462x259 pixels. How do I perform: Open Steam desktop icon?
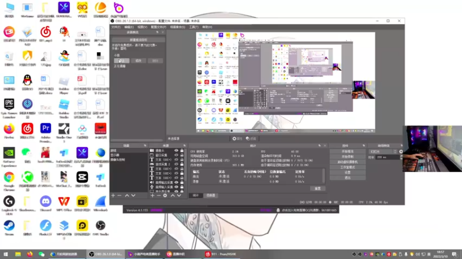tap(9, 228)
